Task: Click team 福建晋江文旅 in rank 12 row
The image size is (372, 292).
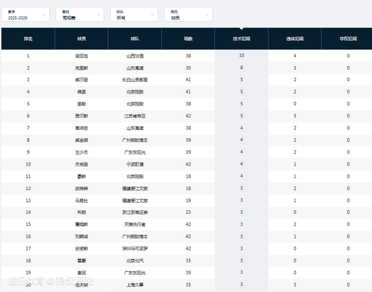Action: 135,189
